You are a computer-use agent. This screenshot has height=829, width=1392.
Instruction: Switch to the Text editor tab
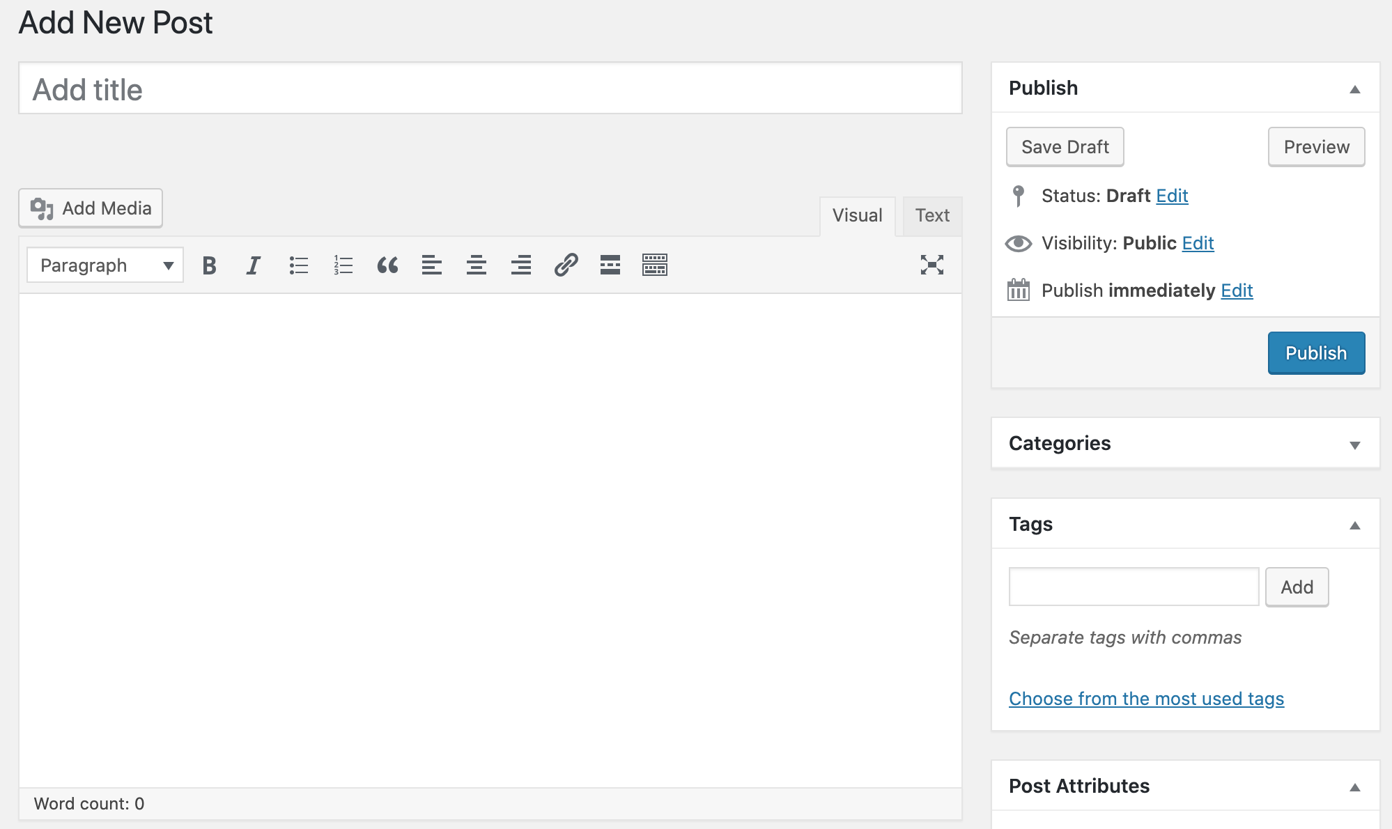pos(931,215)
